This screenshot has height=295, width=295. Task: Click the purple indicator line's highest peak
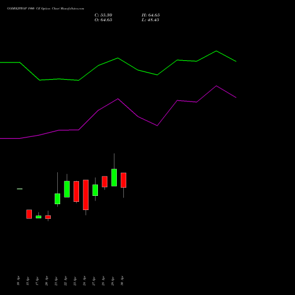point(216,86)
